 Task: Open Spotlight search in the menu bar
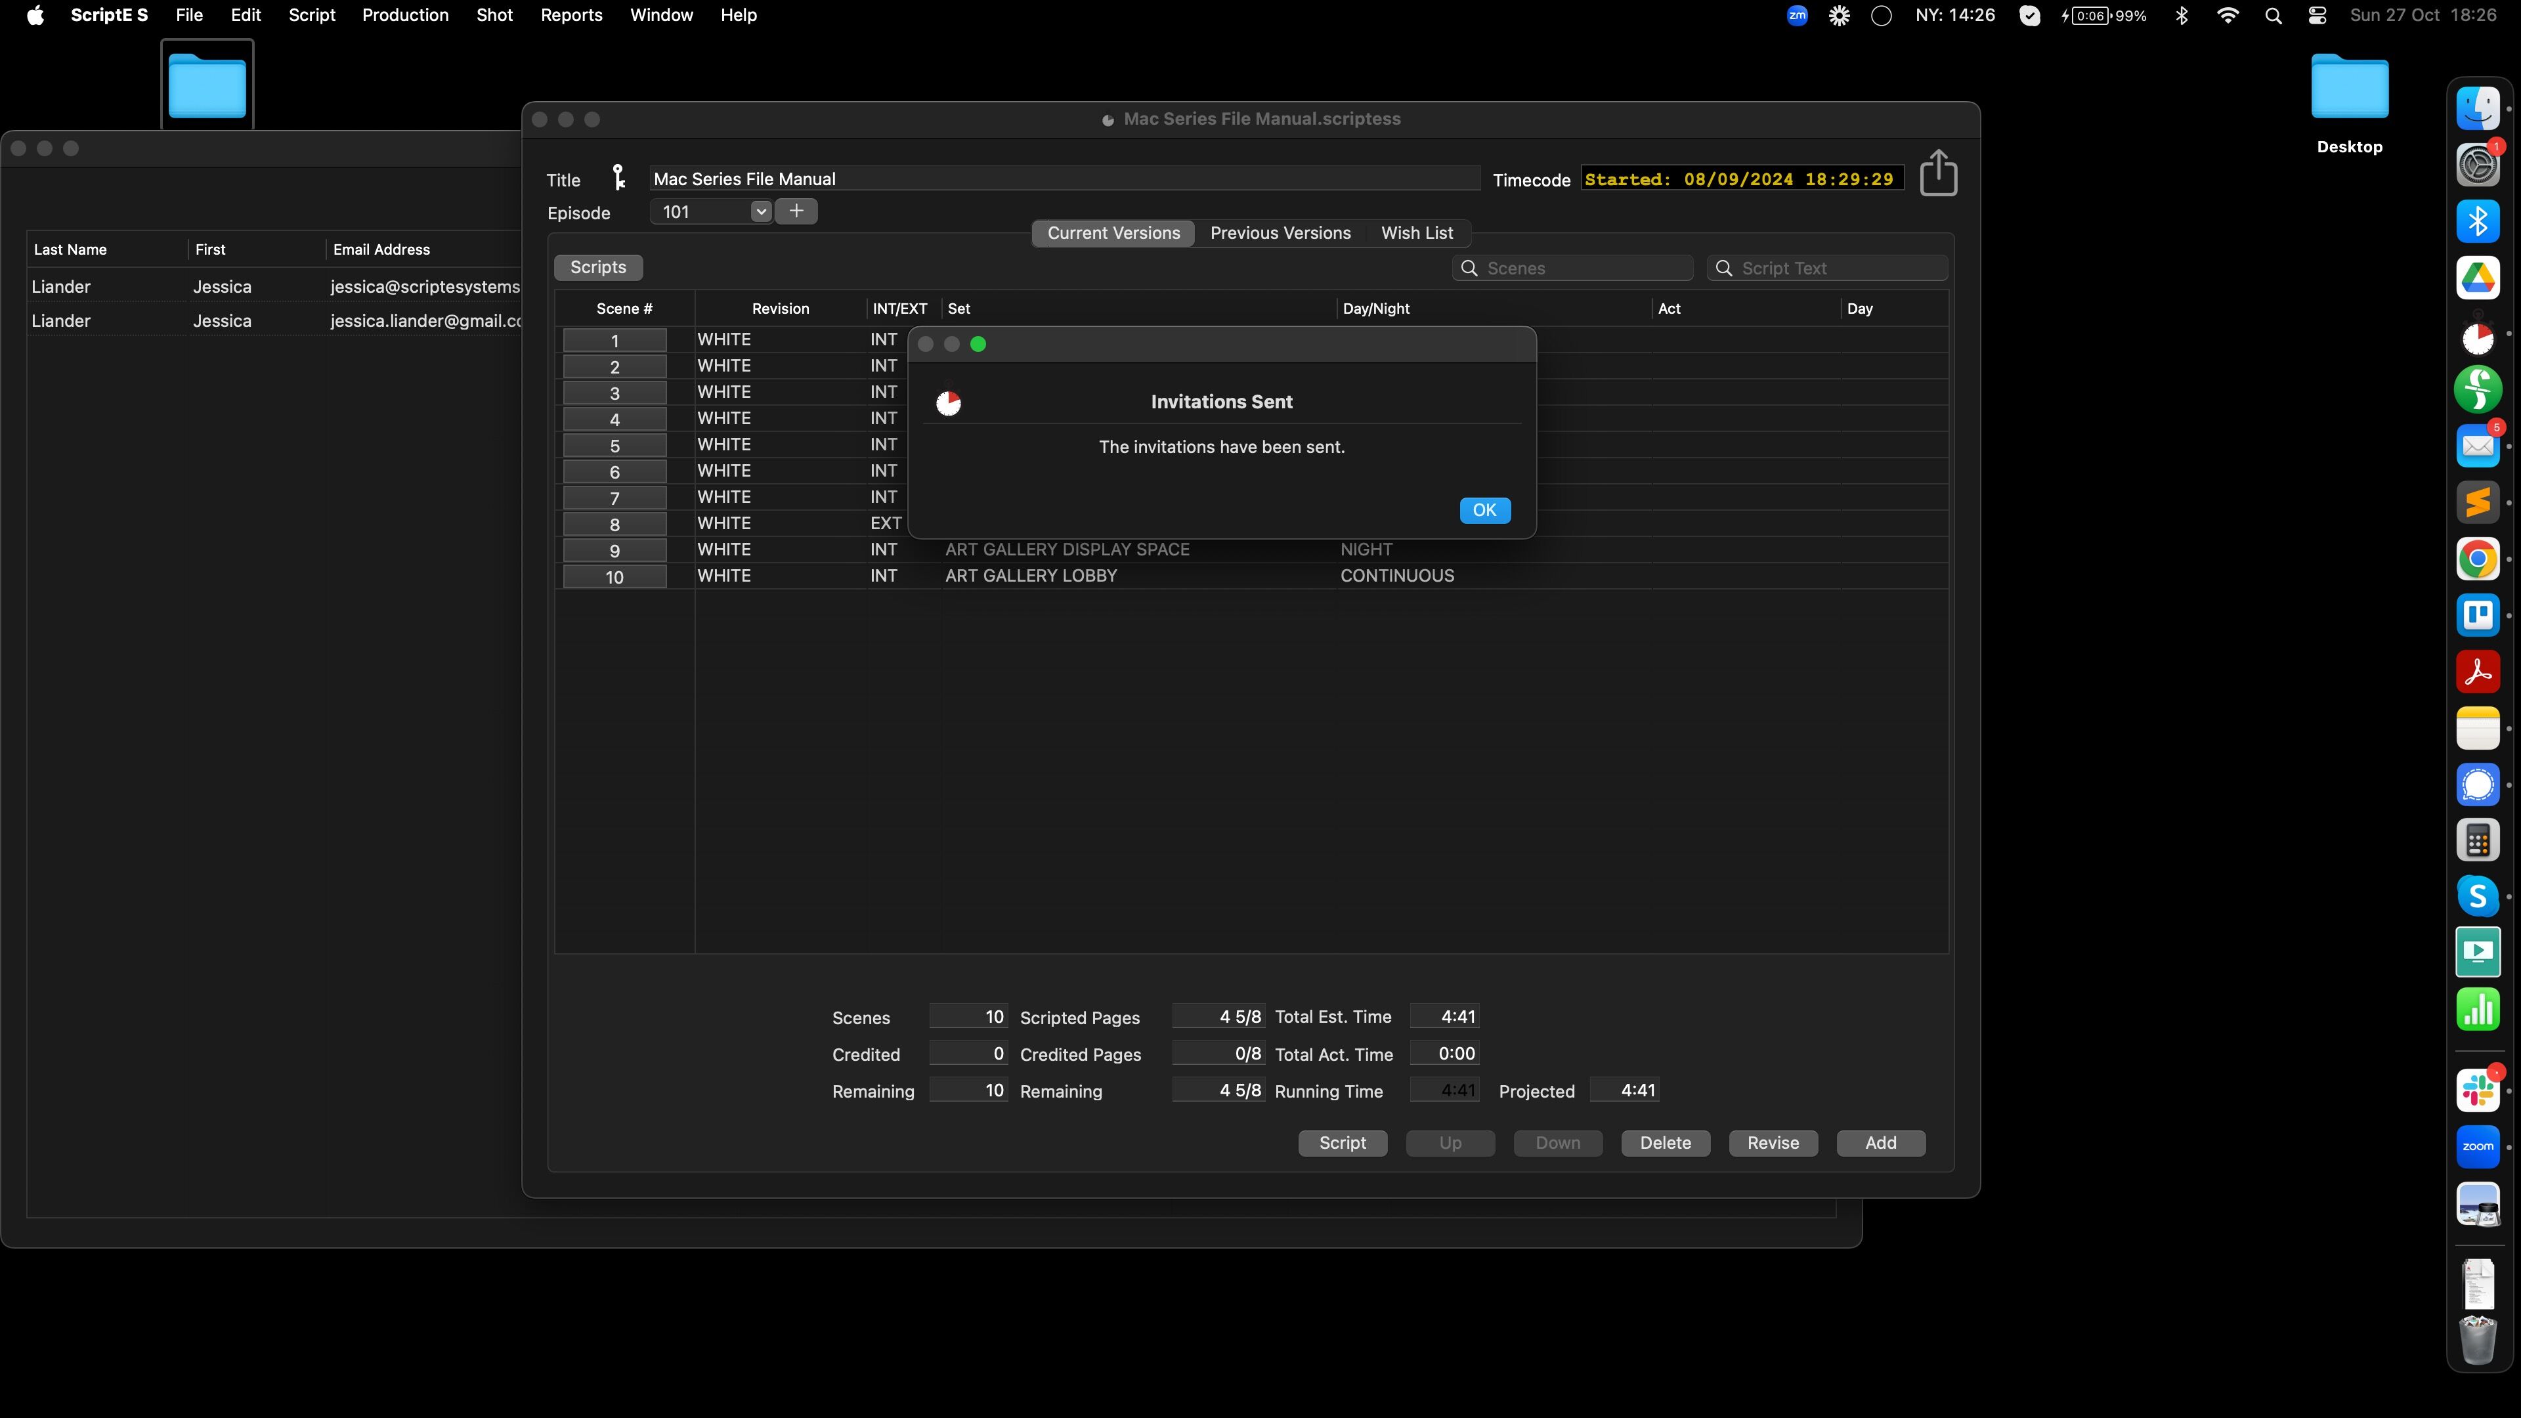tap(2273, 16)
